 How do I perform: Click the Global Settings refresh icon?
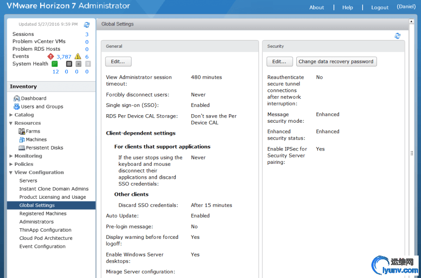398,36
